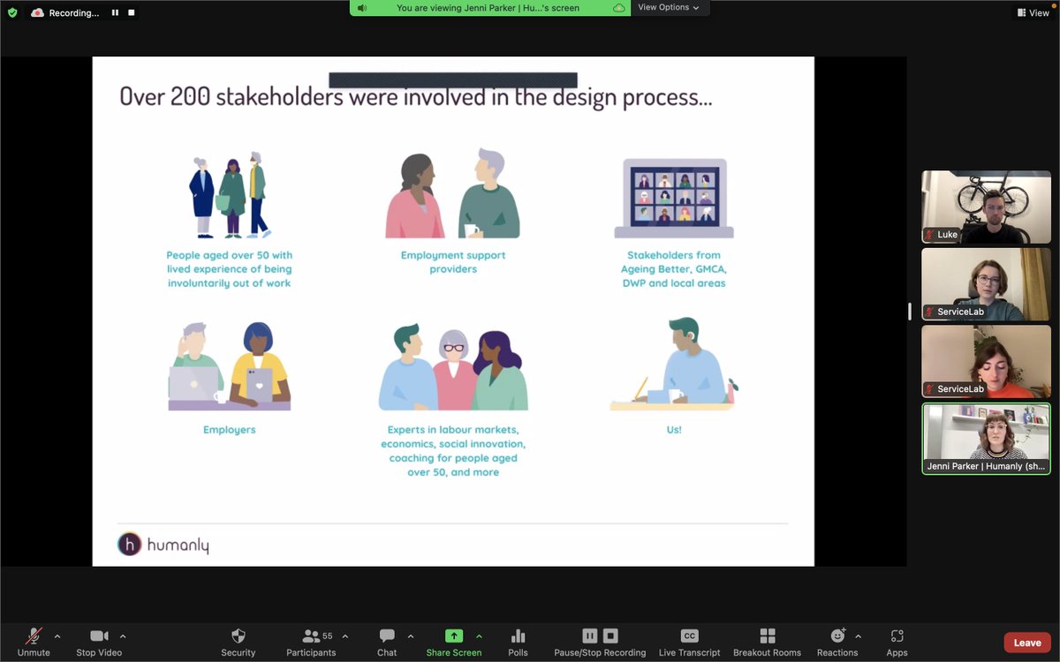Open the View Options dropdown
Screen dimensions: 1060x662
point(670,7)
